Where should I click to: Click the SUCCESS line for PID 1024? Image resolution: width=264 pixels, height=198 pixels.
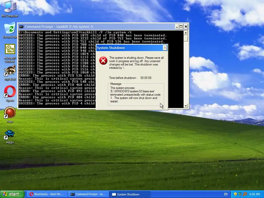point(57,54)
